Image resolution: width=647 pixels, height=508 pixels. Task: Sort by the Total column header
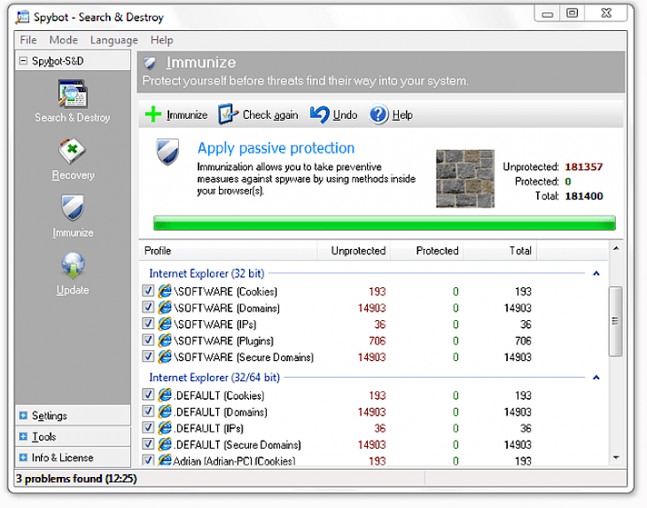tap(500, 251)
